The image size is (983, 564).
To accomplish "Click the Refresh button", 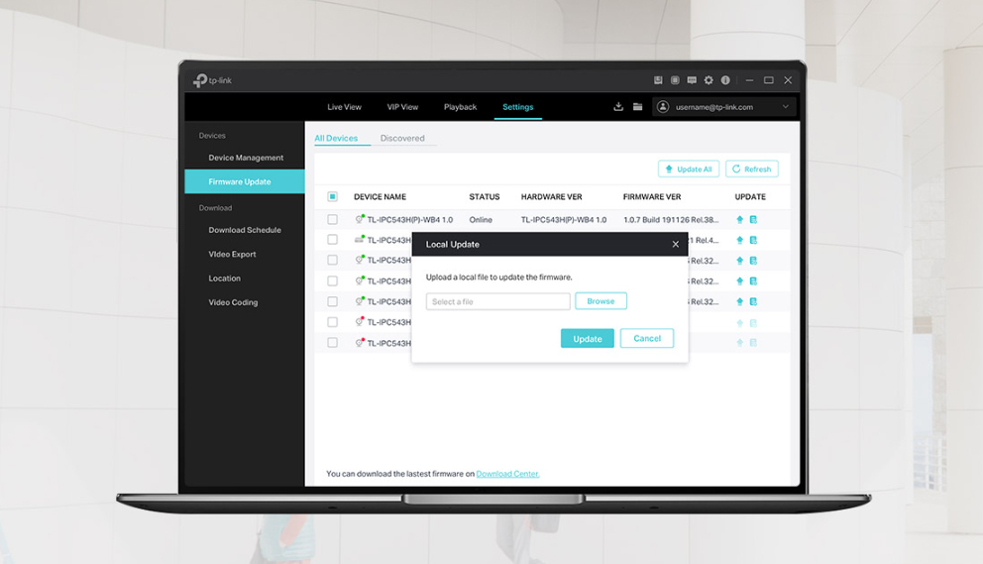I will [752, 169].
